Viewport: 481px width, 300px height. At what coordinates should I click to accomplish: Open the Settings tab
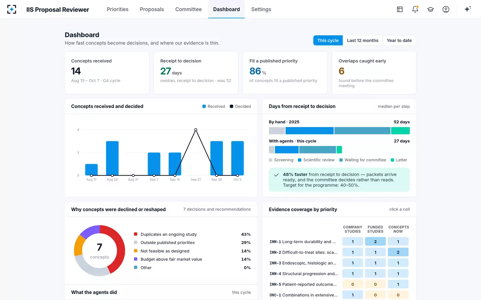click(261, 9)
